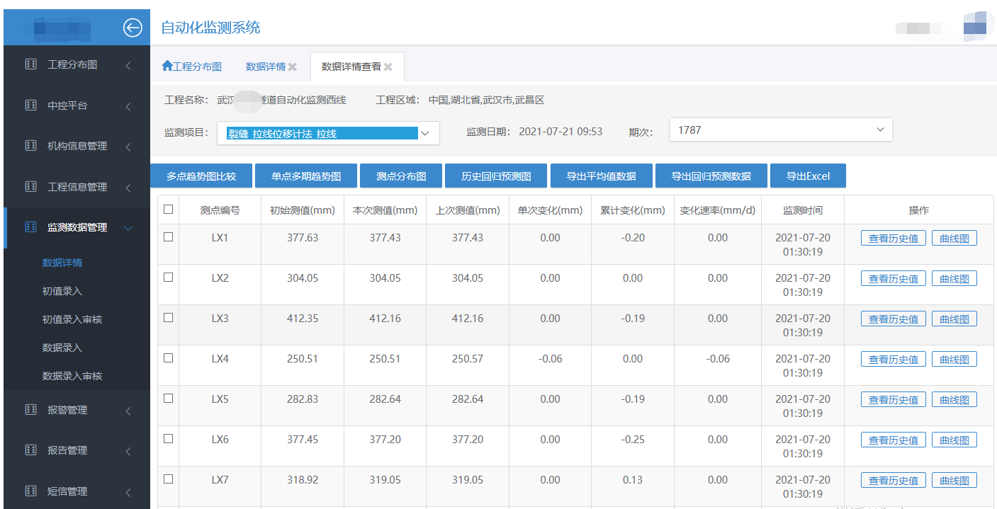Expand the 机构信息管理 sidebar chevron
Viewport: 997px width, 509px height.
click(x=128, y=147)
